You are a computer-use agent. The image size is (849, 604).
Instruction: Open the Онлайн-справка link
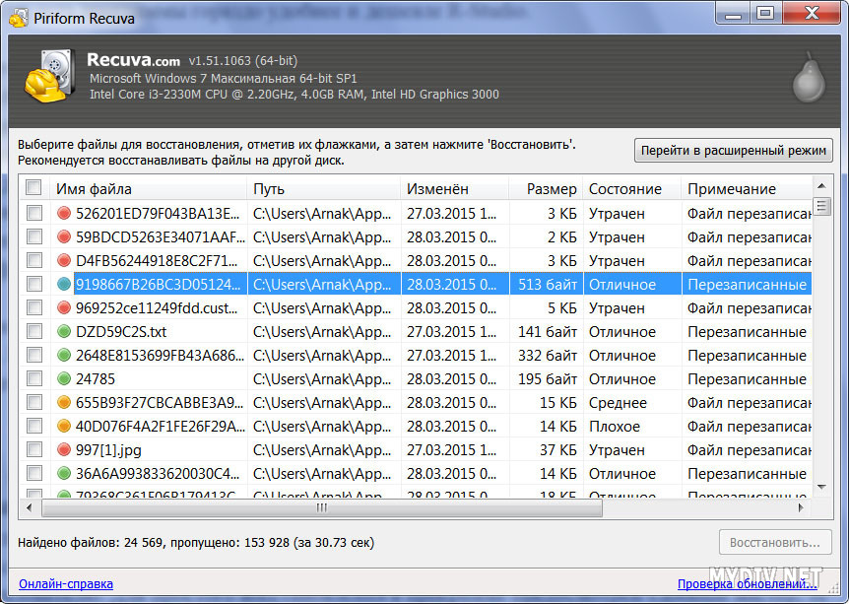(66, 584)
